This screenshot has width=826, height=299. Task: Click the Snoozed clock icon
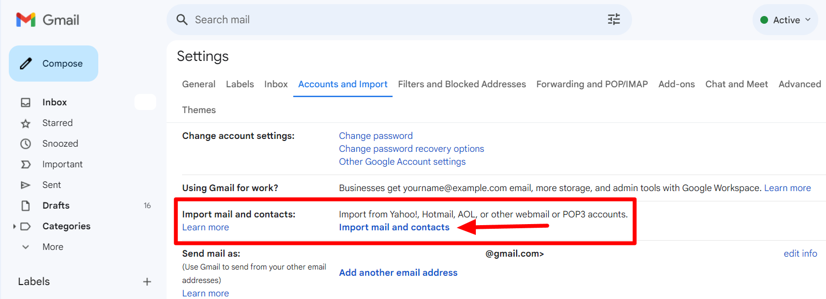click(25, 144)
